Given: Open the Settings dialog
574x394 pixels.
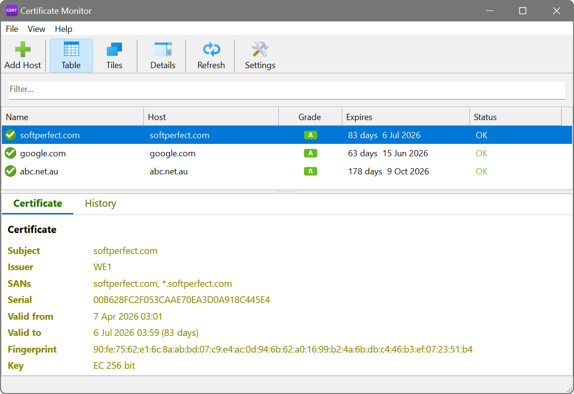Looking at the screenshot, I should pos(260,55).
